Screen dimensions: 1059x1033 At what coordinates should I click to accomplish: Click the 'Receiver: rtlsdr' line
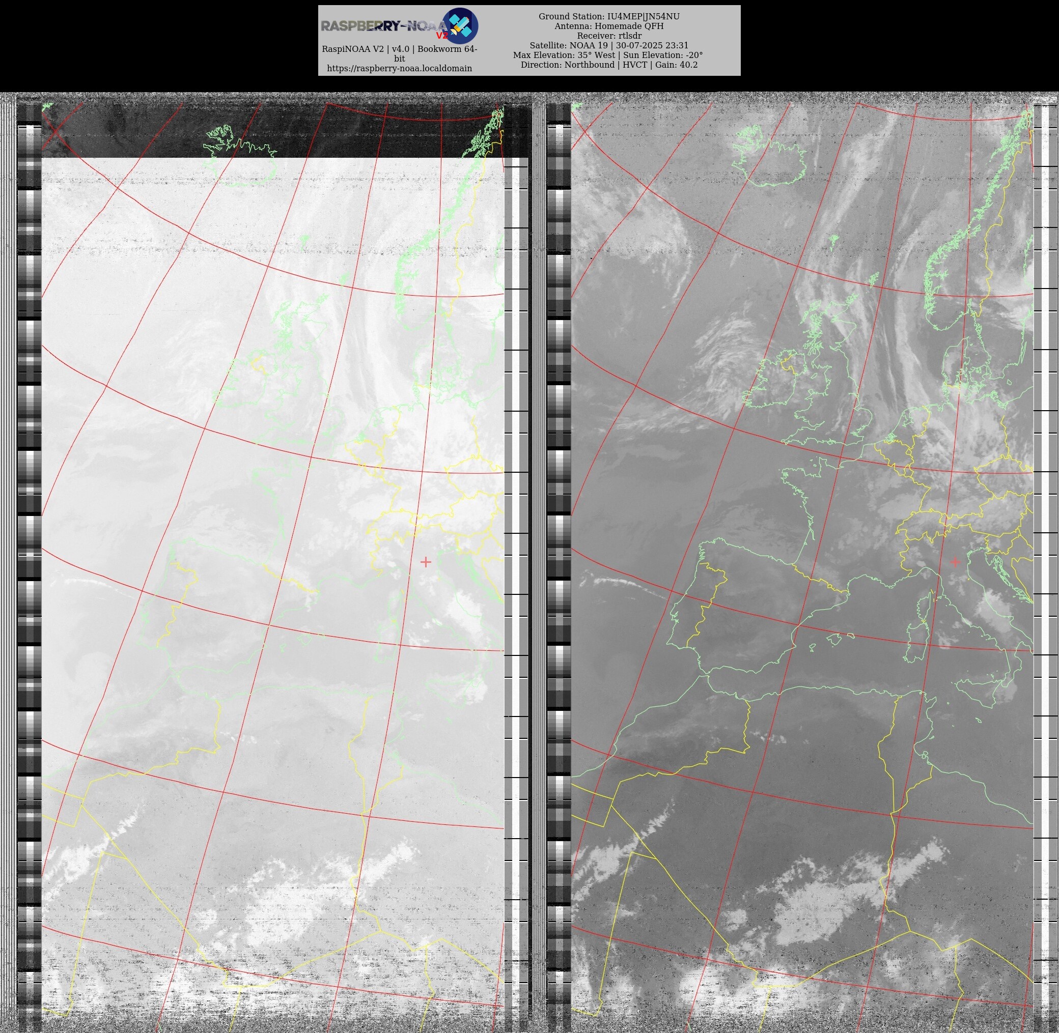point(609,36)
